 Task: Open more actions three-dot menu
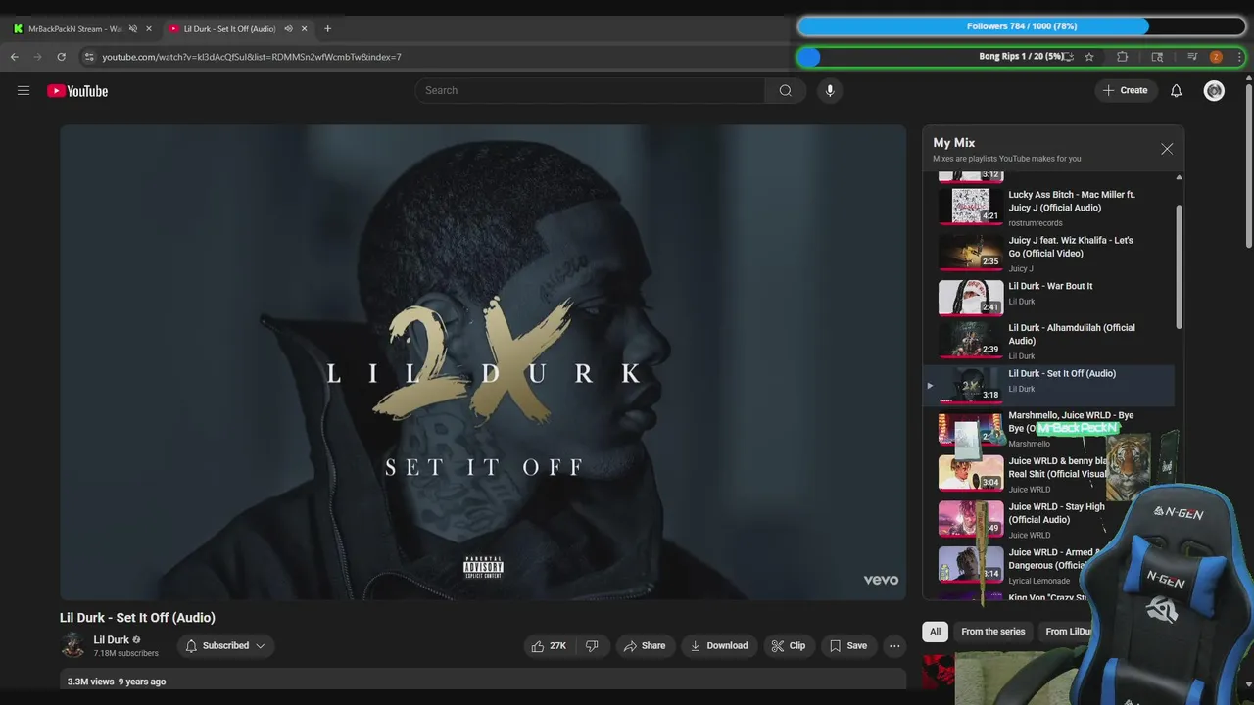(893, 646)
